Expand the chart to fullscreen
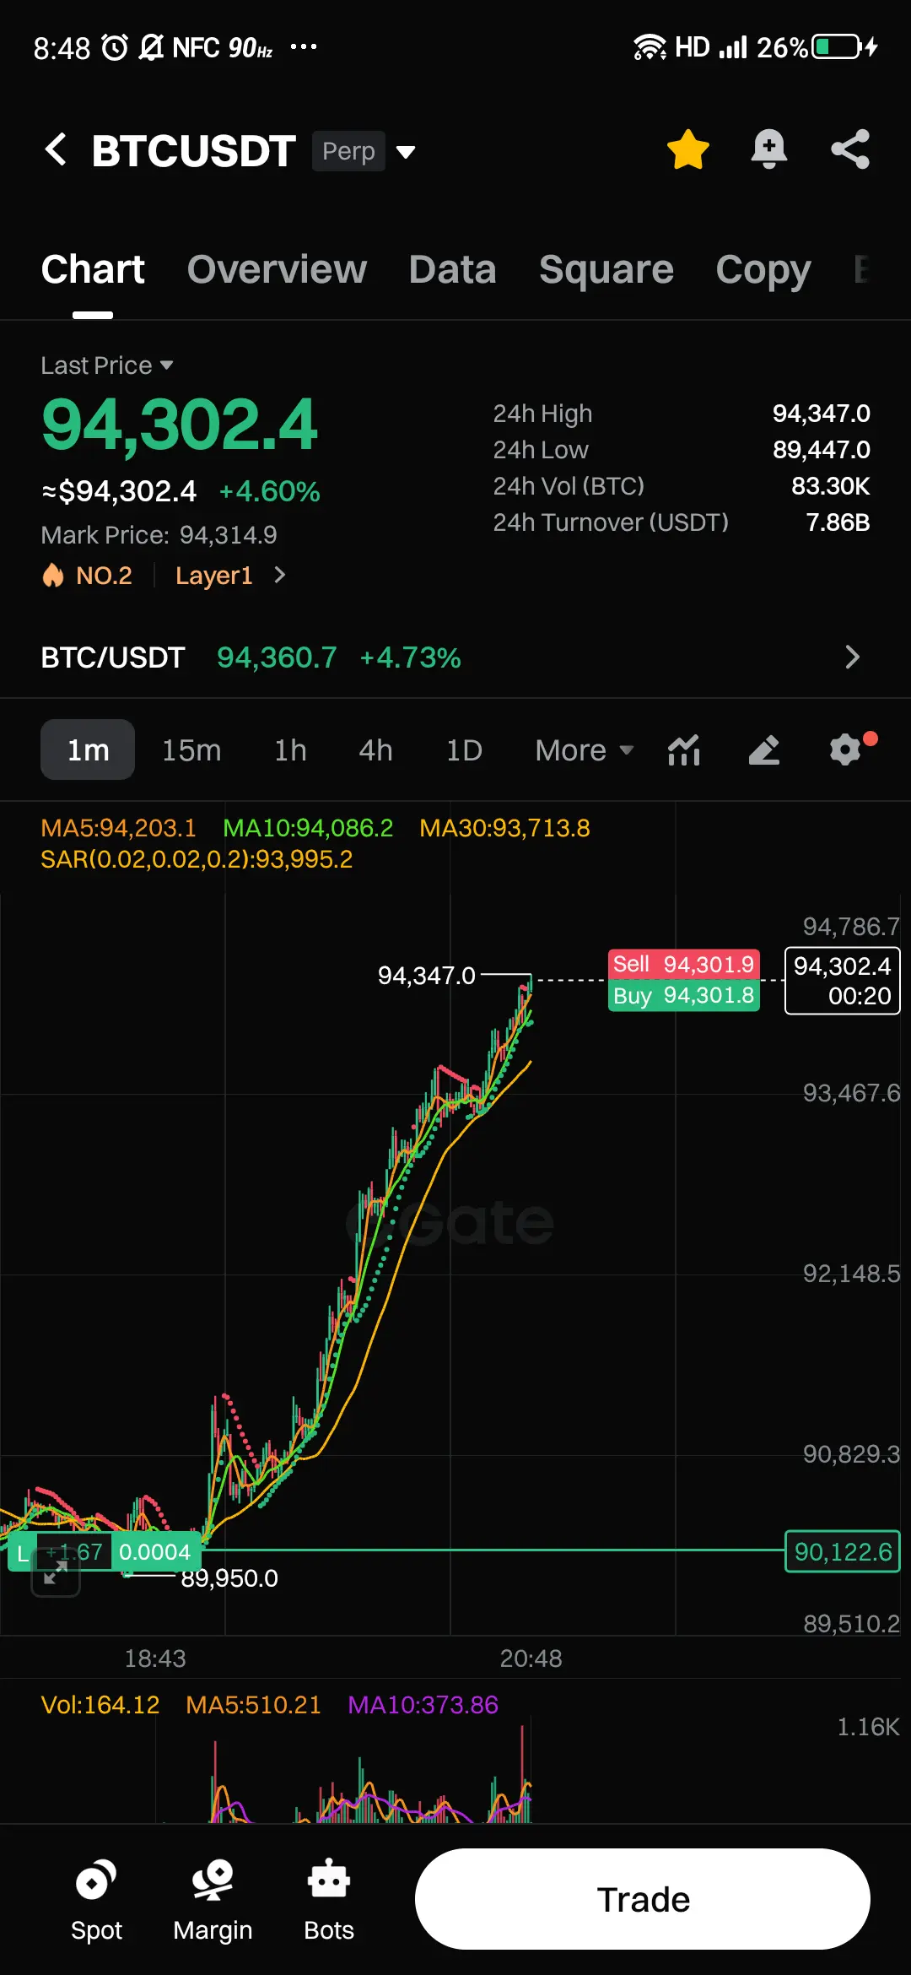Viewport: 911px width, 1975px height. click(56, 1572)
